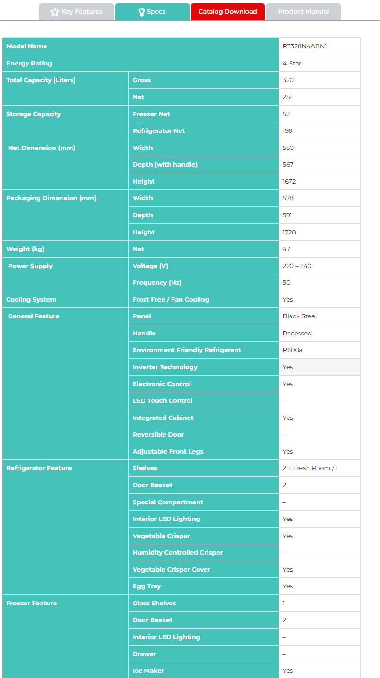Click the Environment Friendly Refrigerant label
380x678 pixels.
coord(187,350)
